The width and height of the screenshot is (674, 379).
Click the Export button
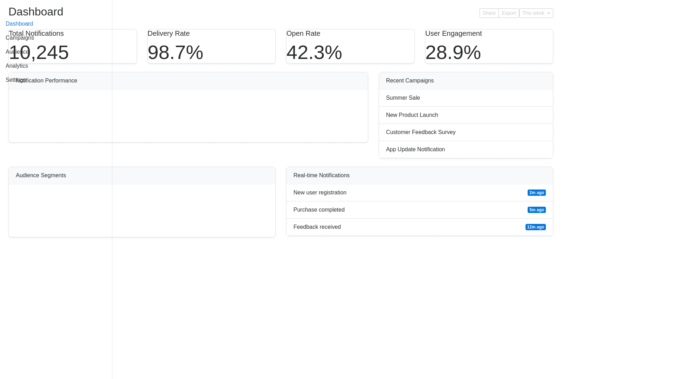(508, 13)
